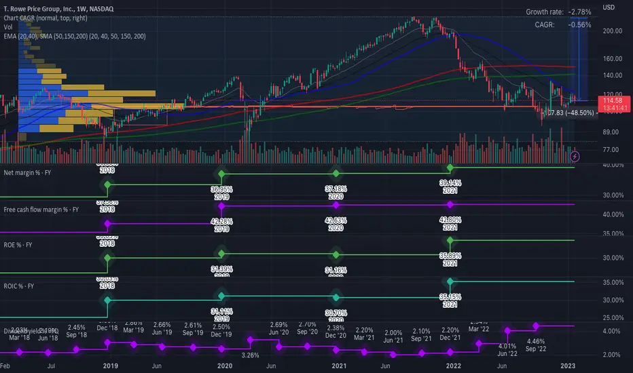Click the 39.14% 2021 net margin label
Image resolution: width=633 pixels, height=373 pixels.
450,186
